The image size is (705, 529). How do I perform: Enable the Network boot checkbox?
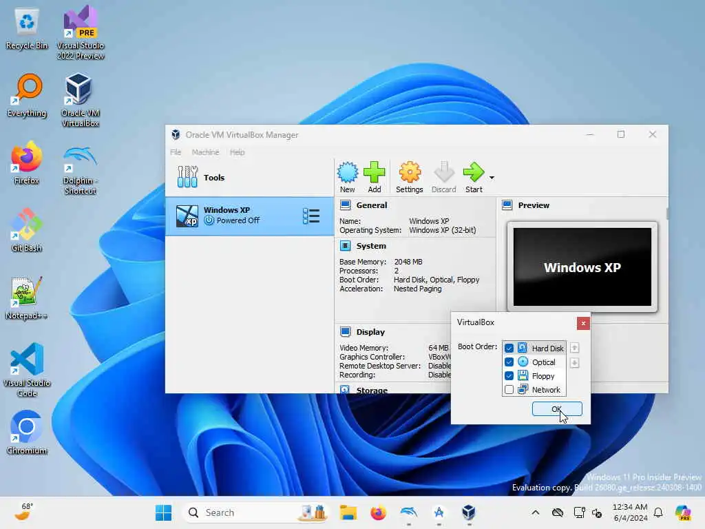[509, 390]
